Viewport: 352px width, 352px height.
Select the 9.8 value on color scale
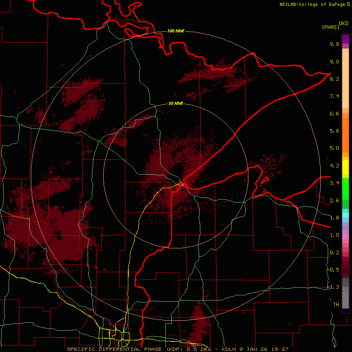pyautogui.click(x=334, y=44)
